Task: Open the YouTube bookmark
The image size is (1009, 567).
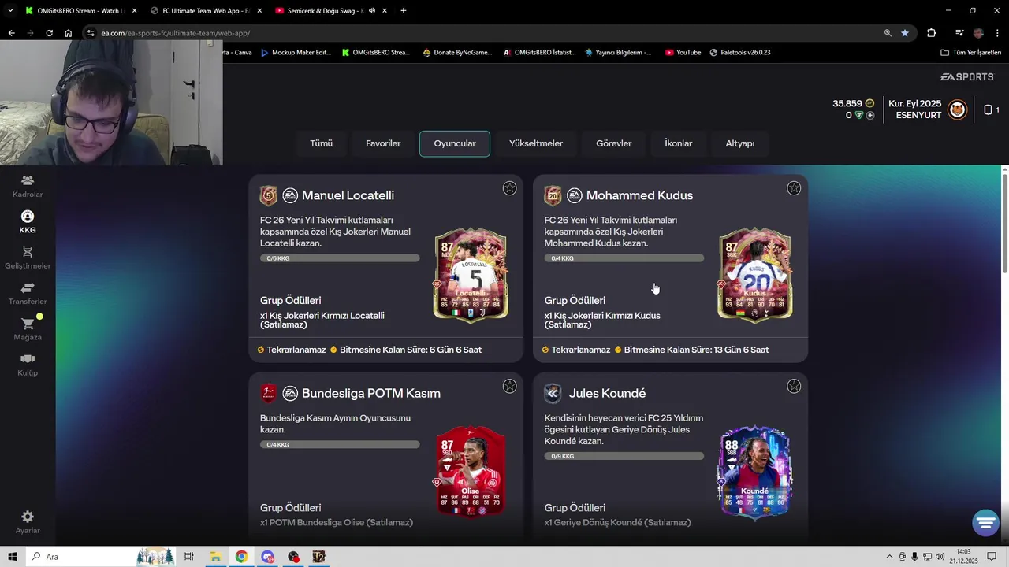Action: coord(683,53)
